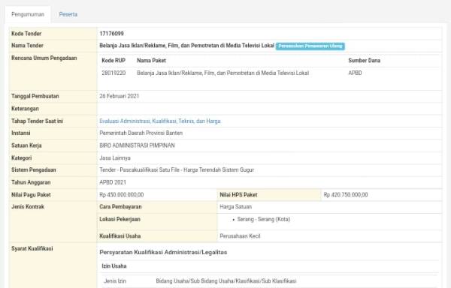The height and width of the screenshot is (288, 451).
Task: Switch to the Peserta tab
Action: pos(68,14)
